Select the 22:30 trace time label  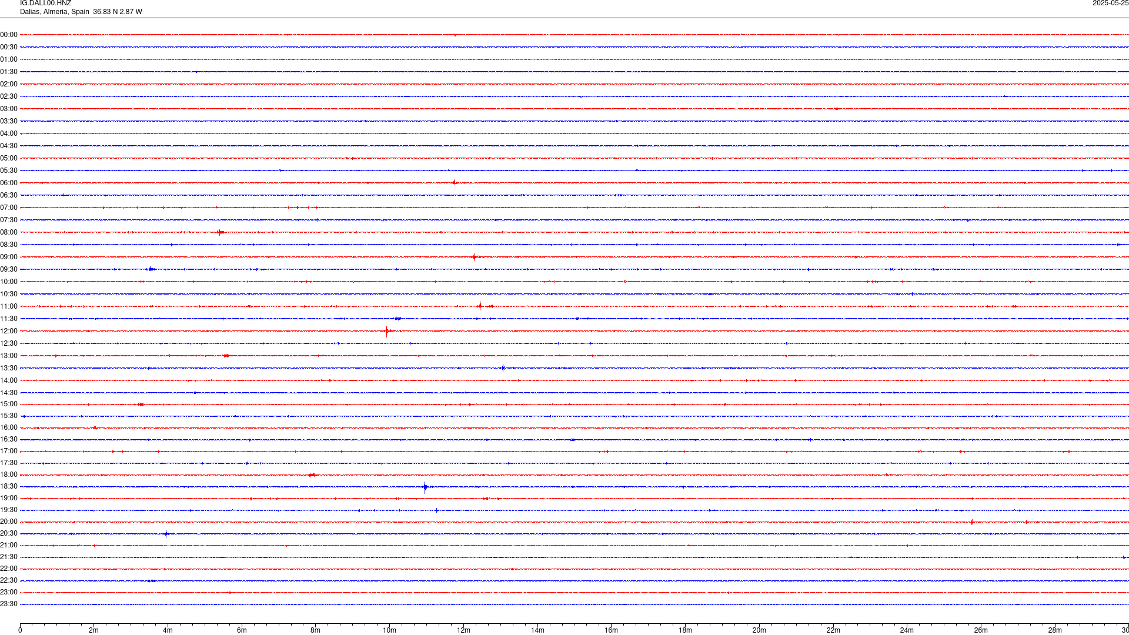tap(9, 580)
